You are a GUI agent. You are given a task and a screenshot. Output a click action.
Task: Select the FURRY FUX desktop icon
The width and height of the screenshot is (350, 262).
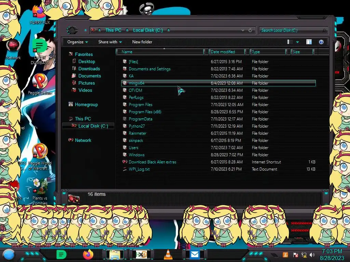[x=40, y=15]
